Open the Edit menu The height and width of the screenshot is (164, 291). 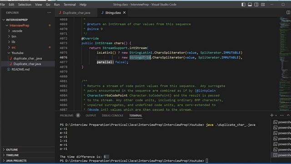click(11, 5)
